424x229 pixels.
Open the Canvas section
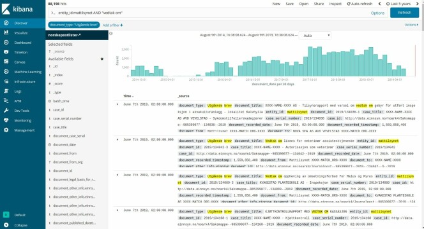pos(23,62)
